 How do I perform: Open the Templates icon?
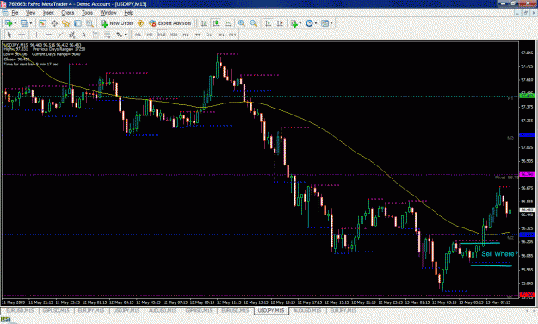(325, 23)
